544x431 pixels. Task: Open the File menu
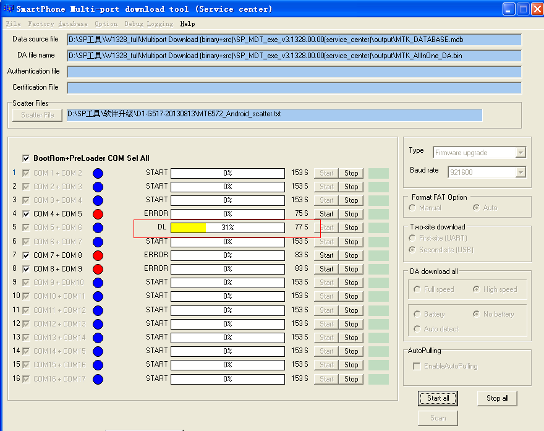(13, 23)
